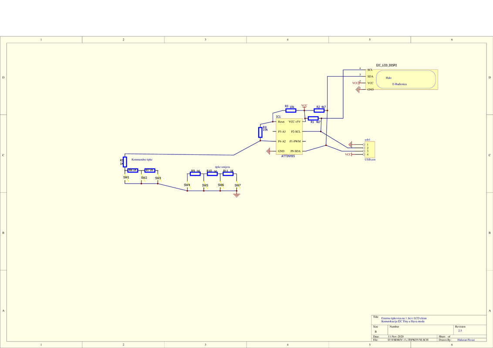Viewport: 493px width, 348px height.
Task: Click switch SW2
Action: 144,179
